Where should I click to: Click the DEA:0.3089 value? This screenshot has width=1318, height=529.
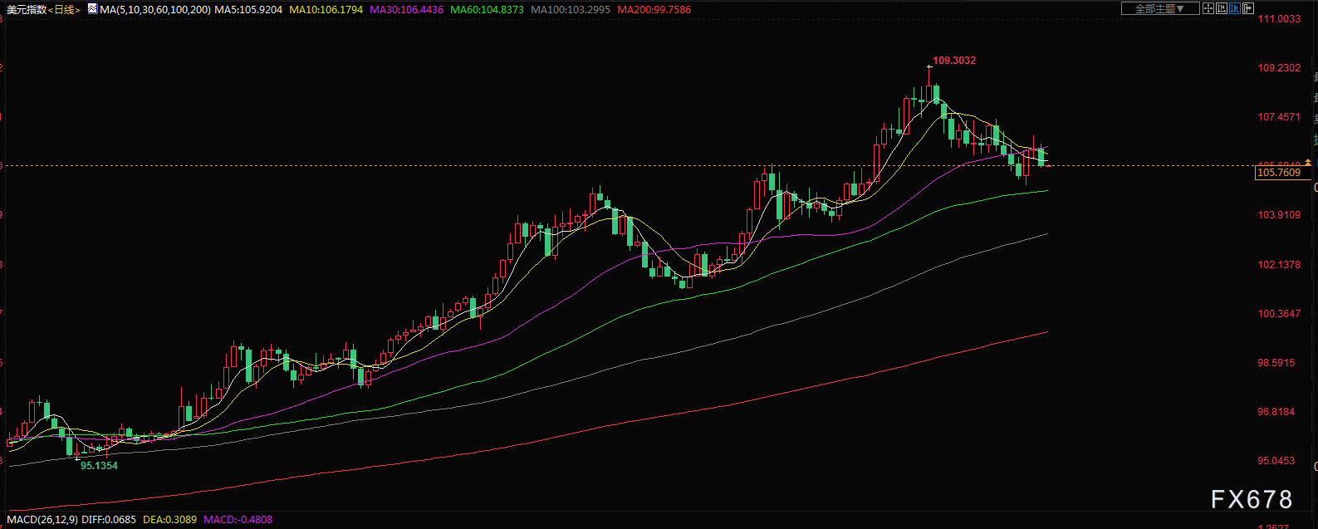coord(169,520)
